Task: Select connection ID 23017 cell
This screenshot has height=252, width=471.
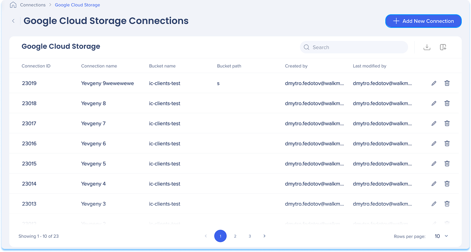Action: pyautogui.click(x=29, y=123)
